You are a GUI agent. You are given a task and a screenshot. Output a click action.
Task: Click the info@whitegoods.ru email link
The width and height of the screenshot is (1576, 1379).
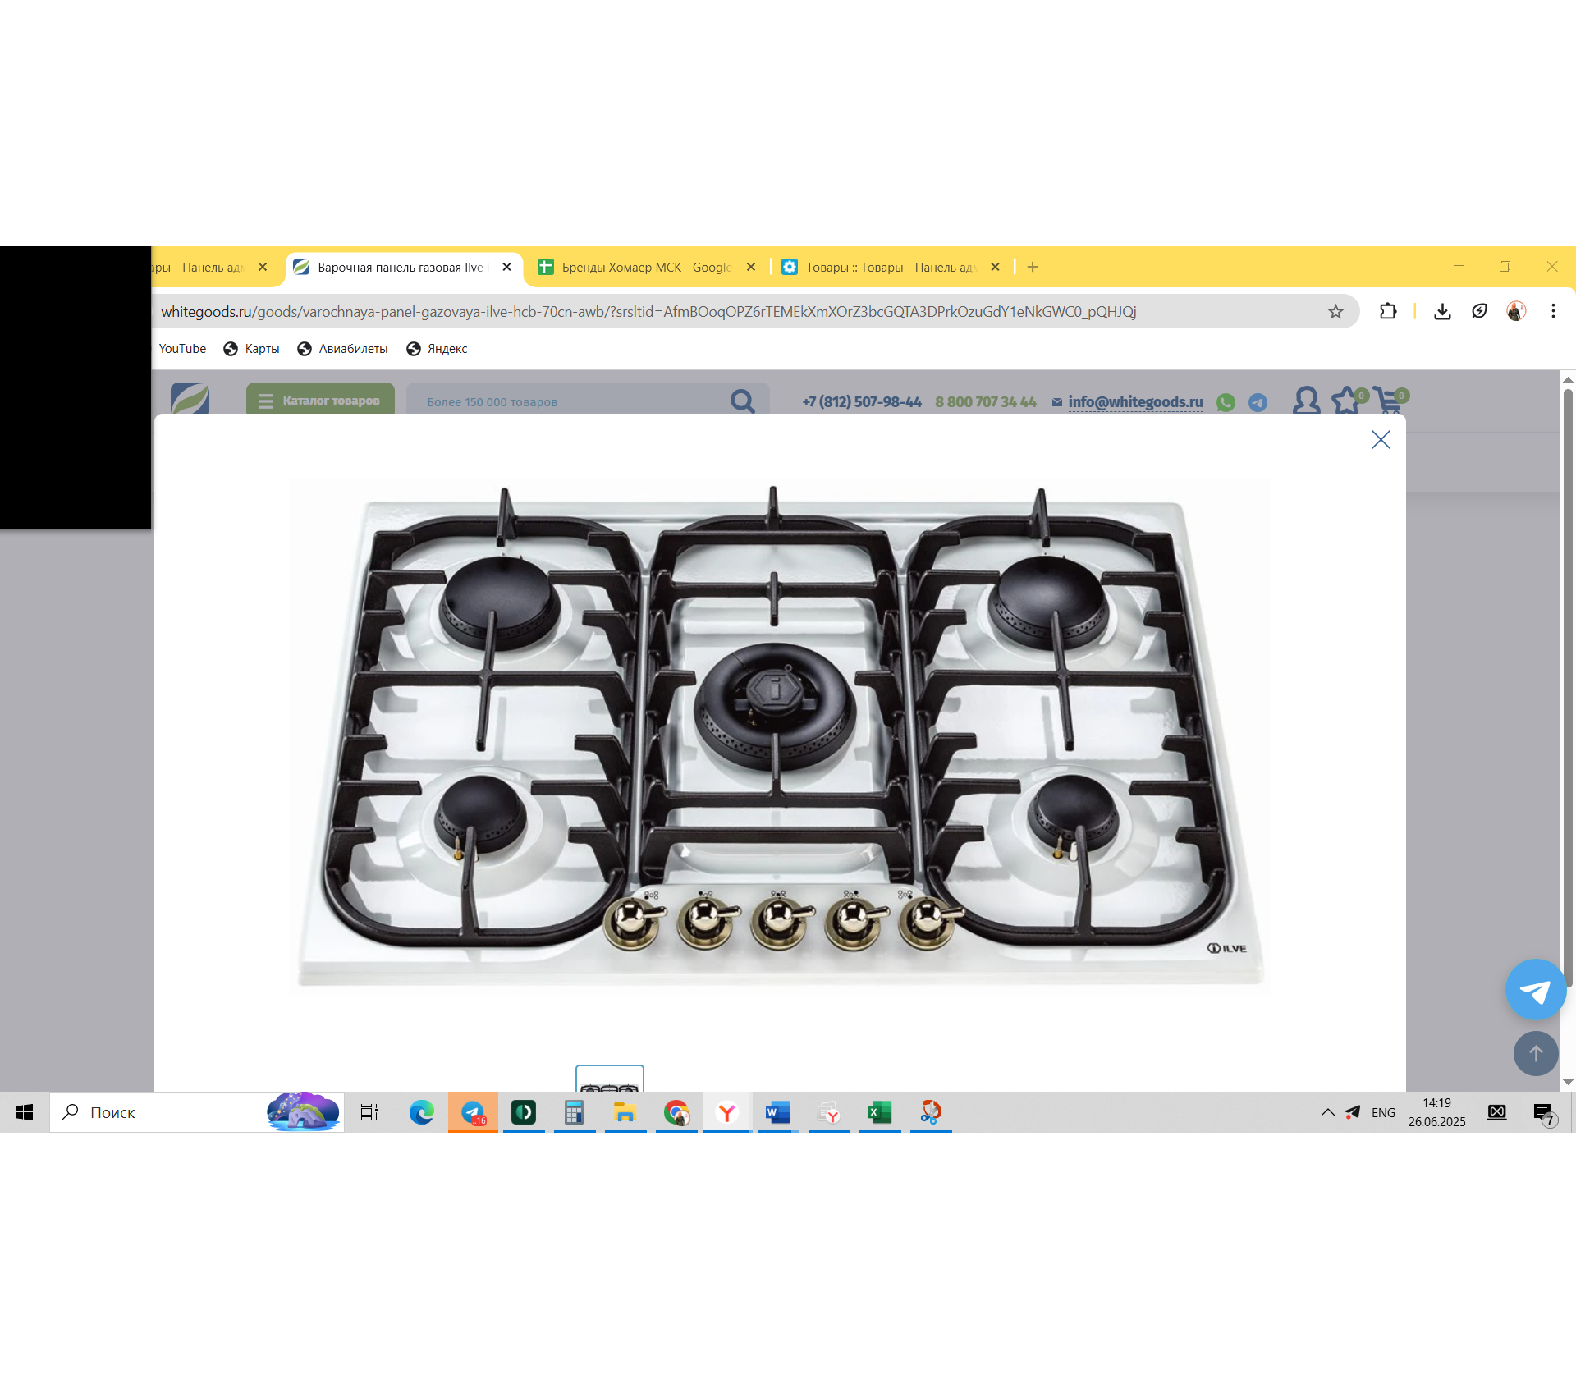coord(1135,402)
